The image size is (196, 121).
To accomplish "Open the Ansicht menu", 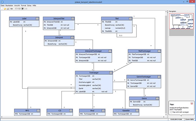I will 17,6.
